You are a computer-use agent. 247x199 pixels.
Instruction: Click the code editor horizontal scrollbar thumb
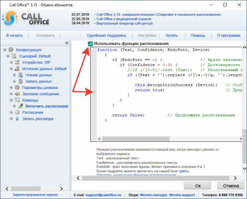[x=136, y=139]
